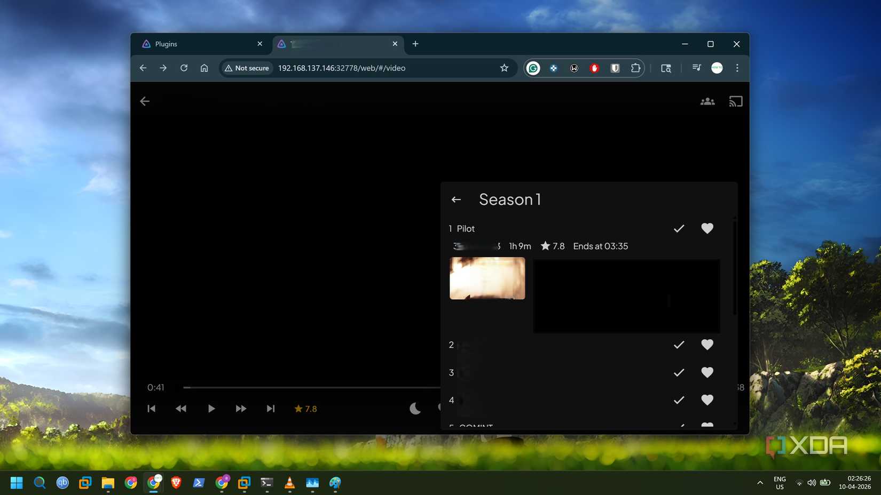This screenshot has height=495, width=881.
Task: Open the cast to device icon
Action: tap(736, 101)
